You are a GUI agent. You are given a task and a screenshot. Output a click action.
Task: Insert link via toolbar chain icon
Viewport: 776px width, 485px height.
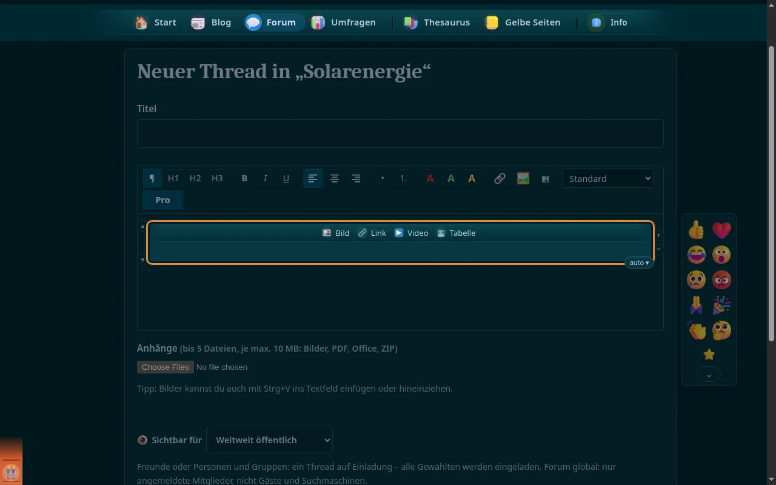click(500, 178)
